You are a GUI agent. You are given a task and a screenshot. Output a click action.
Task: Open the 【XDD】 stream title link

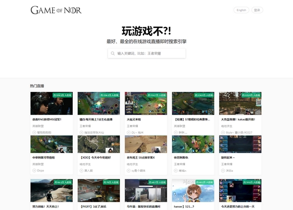click(x=95, y=158)
